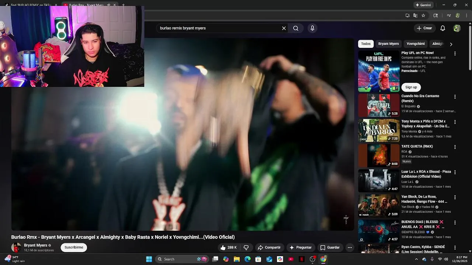Viewport: 472px width, 265px height.
Task: Click the Sign up ad button
Action: pyautogui.click(x=411, y=87)
